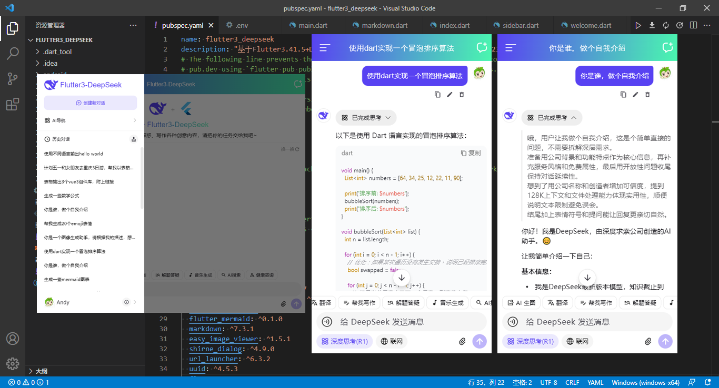Open notifications bell in the status bar
719x388 pixels.
pos(706,382)
